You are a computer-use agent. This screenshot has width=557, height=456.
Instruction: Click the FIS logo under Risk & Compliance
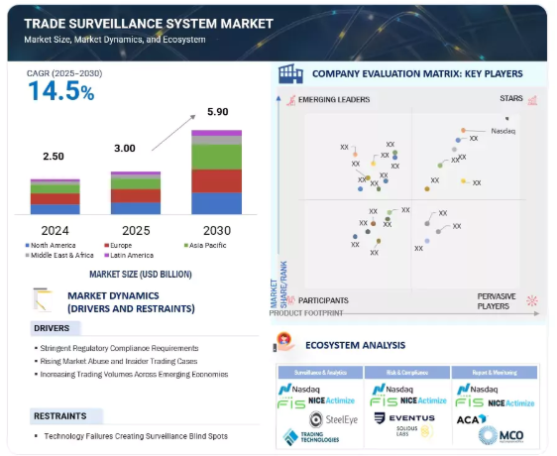pyautogui.click(x=384, y=401)
